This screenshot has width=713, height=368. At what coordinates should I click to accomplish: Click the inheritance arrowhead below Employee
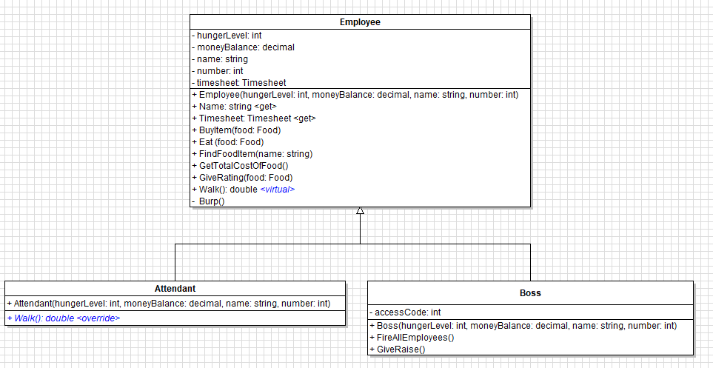[360, 212]
